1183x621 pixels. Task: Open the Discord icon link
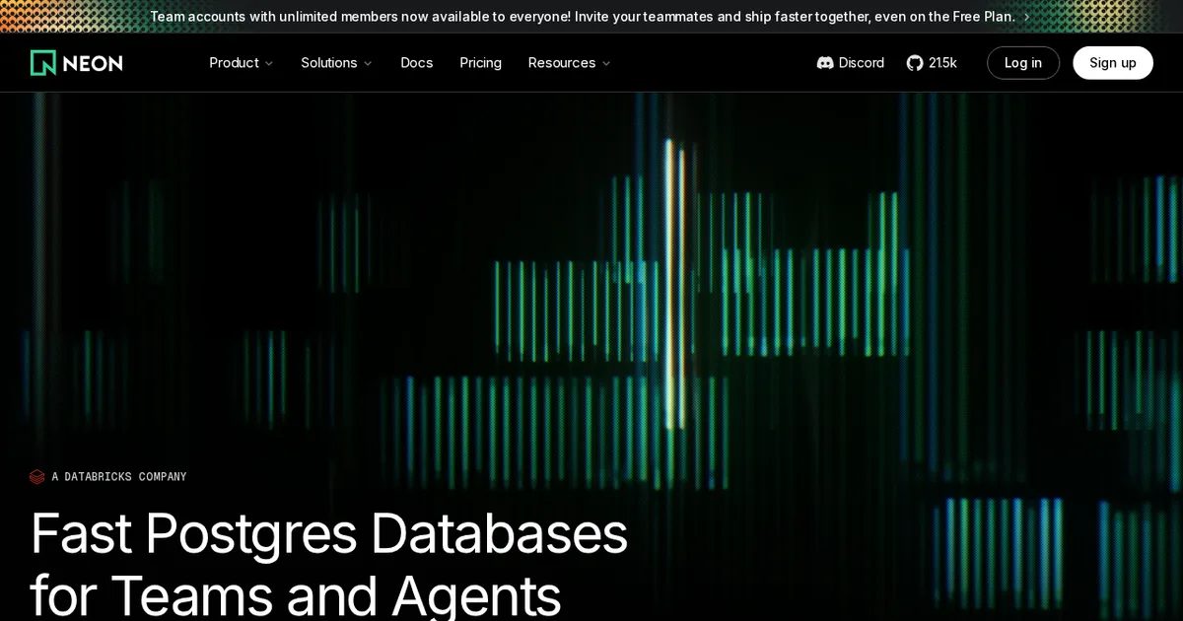click(825, 63)
